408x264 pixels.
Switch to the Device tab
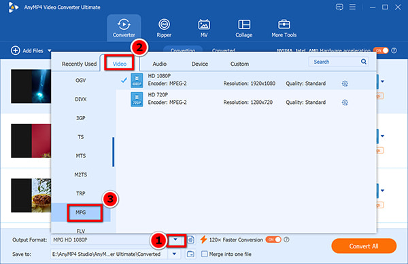199,64
